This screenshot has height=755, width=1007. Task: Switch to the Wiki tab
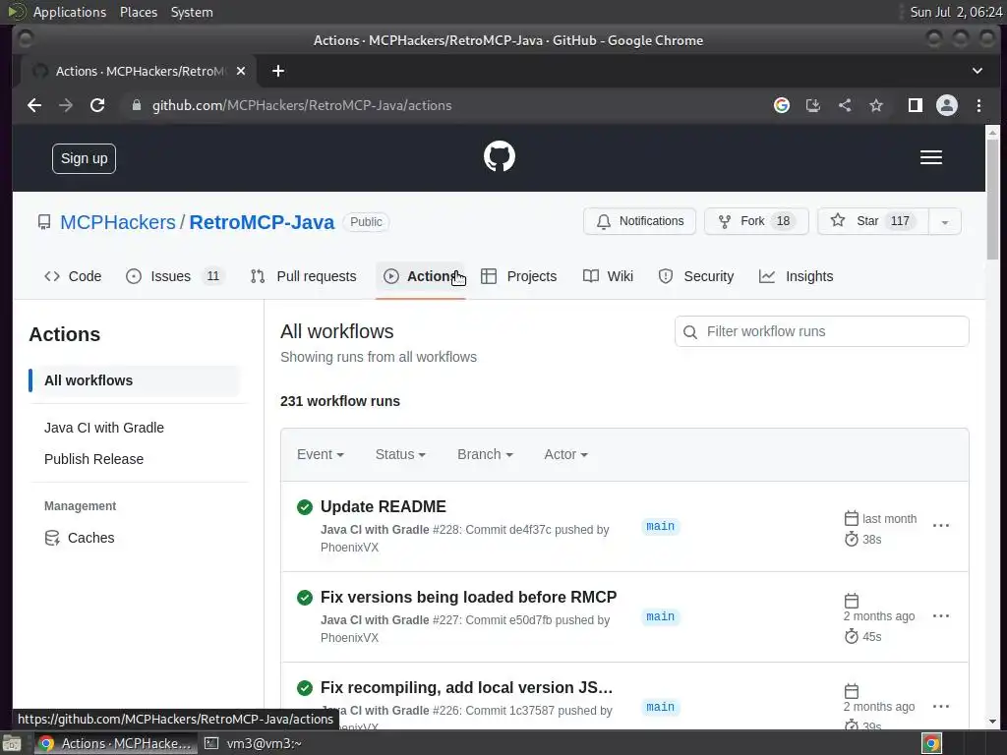[608, 276]
